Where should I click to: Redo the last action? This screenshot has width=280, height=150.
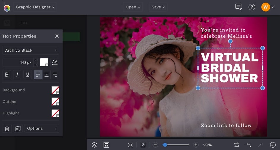[260, 145]
